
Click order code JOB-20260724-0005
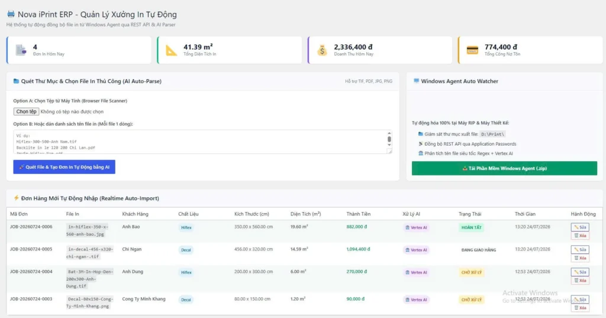point(31,249)
